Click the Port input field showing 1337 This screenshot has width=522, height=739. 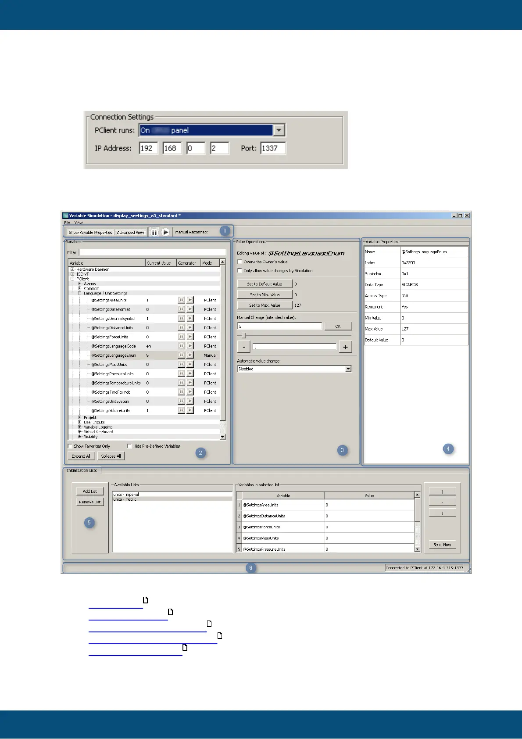coord(273,148)
